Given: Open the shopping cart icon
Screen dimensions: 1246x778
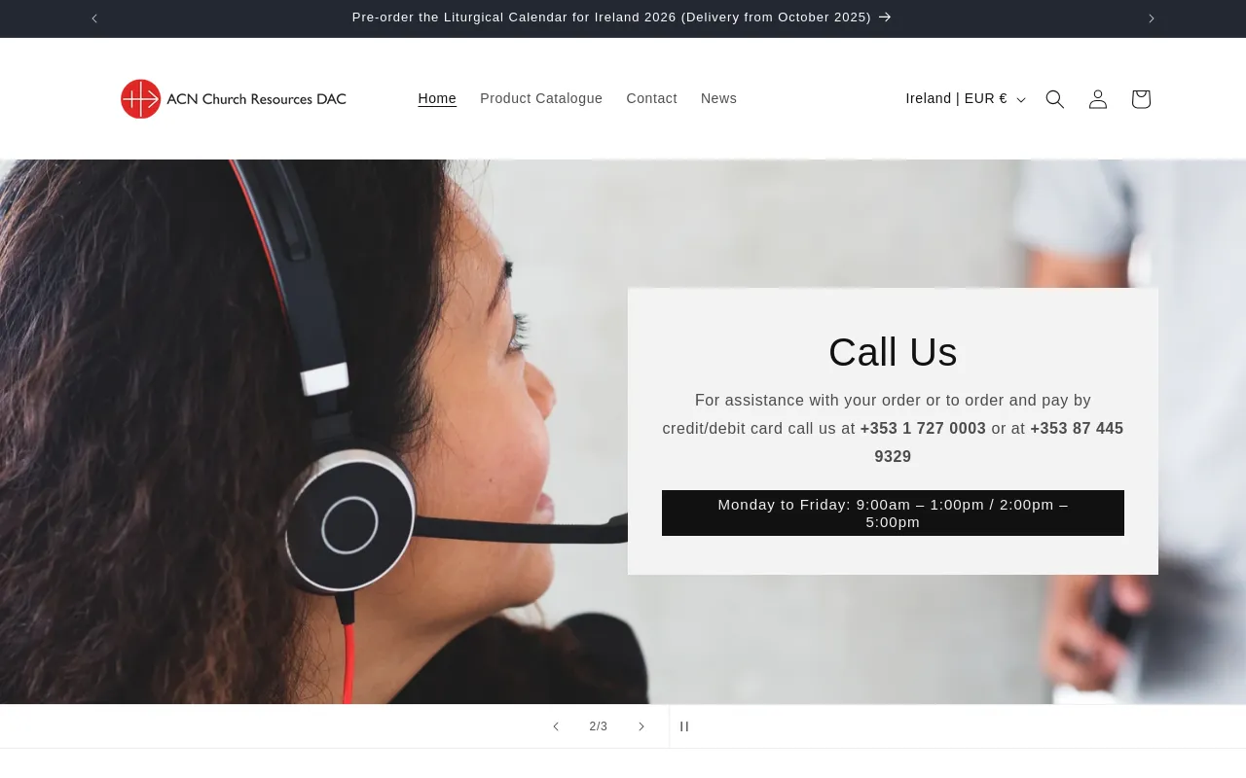Looking at the screenshot, I should tap(1141, 99).
